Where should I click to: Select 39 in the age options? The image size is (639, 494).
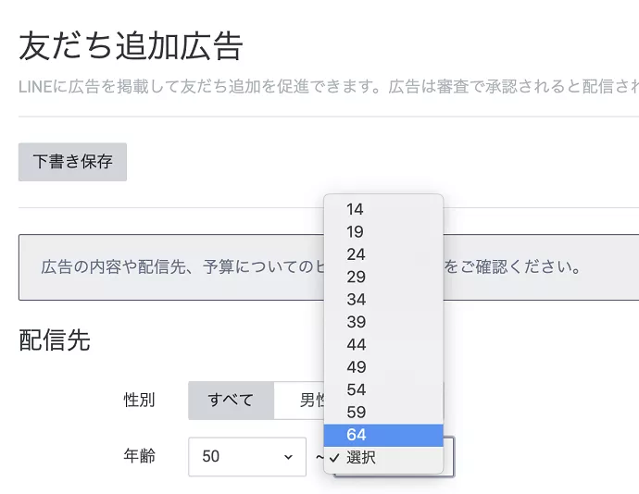click(356, 322)
